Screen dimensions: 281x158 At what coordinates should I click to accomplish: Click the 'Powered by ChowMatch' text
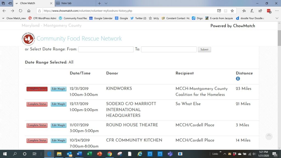233,26
